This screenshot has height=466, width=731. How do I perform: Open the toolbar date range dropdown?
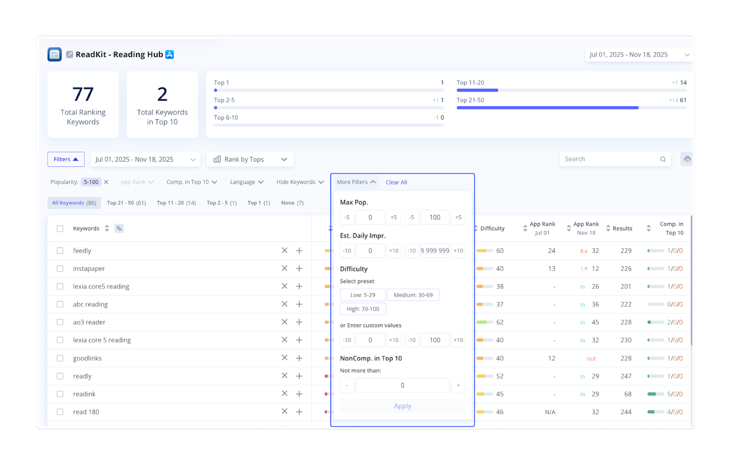(x=145, y=159)
